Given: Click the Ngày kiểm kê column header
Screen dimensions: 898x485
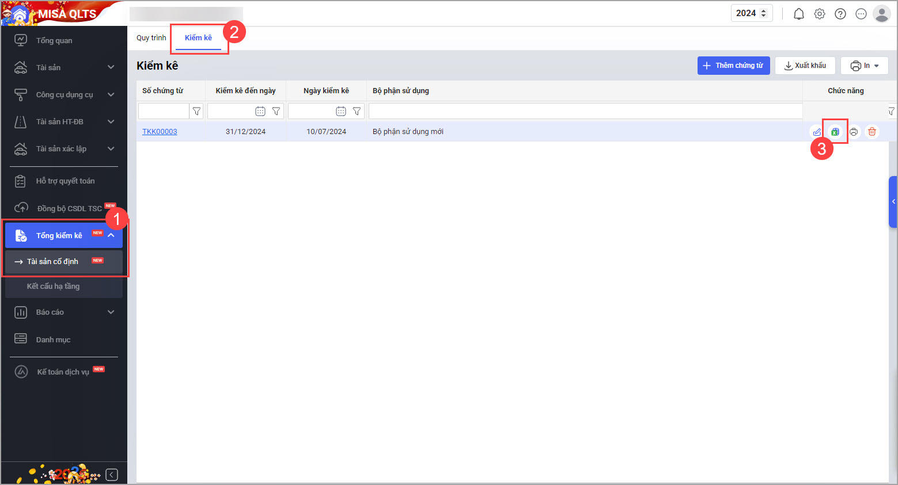Looking at the screenshot, I should 327,91.
